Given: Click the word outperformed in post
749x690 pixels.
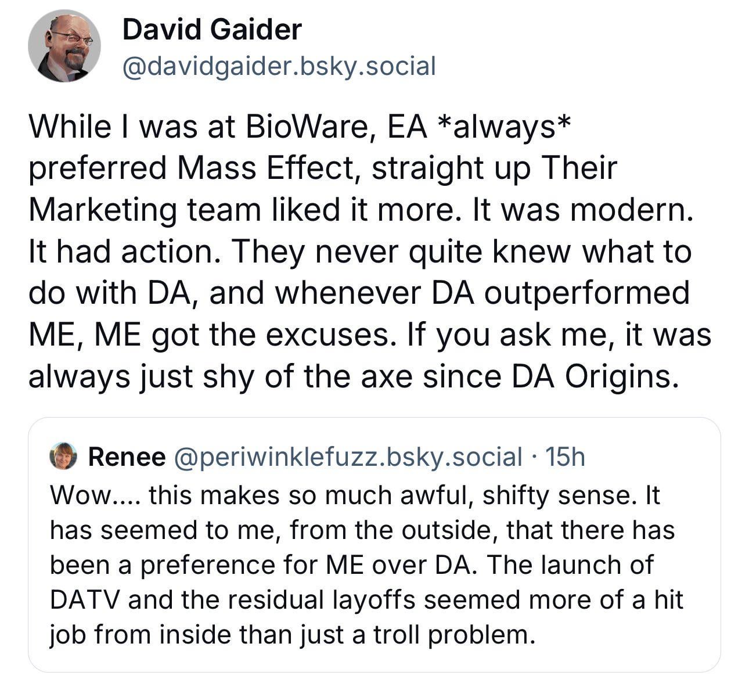Looking at the screenshot, I should click(587, 293).
